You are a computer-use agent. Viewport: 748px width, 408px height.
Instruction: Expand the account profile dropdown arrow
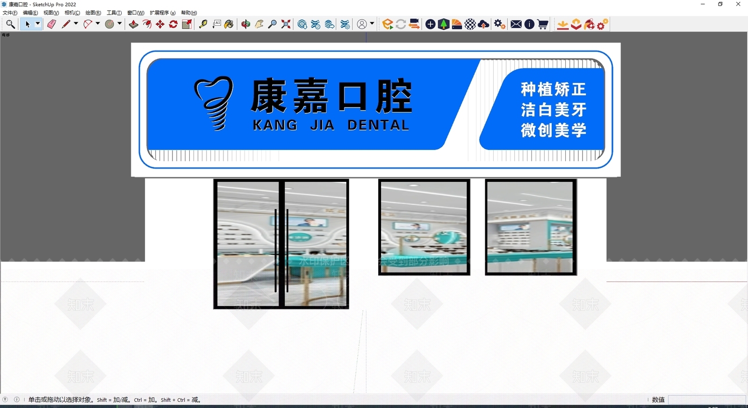[372, 24]
